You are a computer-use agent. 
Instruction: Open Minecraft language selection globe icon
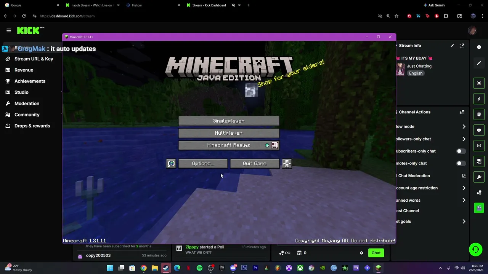tap(171, 164)
